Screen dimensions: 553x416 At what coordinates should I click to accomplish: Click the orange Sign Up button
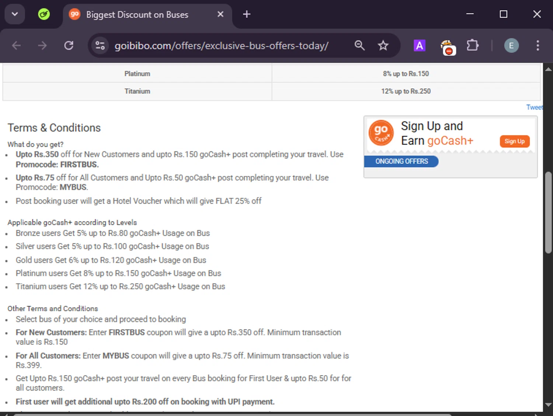coord(515,141)
